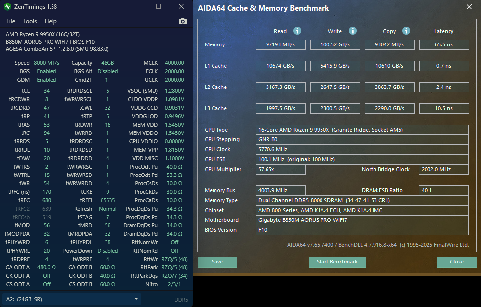Click the Close button in AIDA64
The width and height of the screenshot is (481, 307).
pyautogui.click(x=456, y=262)
